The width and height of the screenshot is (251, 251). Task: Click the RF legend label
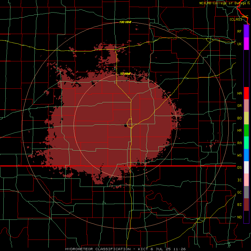point(239,31)
